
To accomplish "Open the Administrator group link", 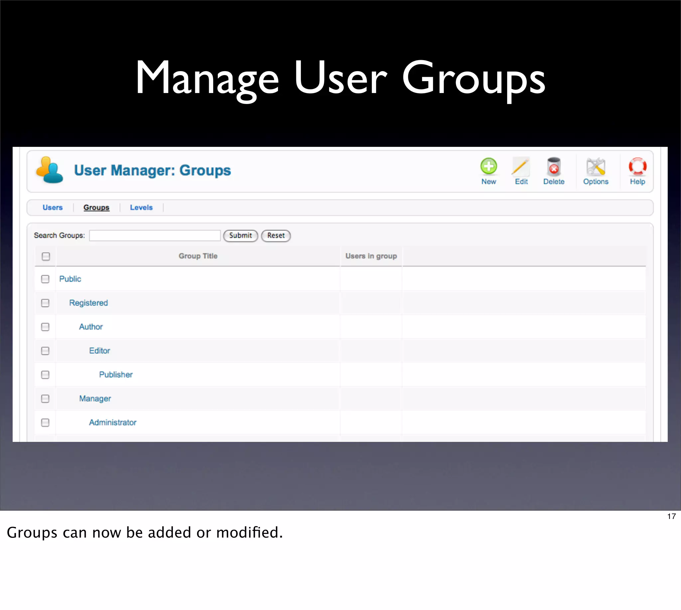I will [x=113, y=423].
